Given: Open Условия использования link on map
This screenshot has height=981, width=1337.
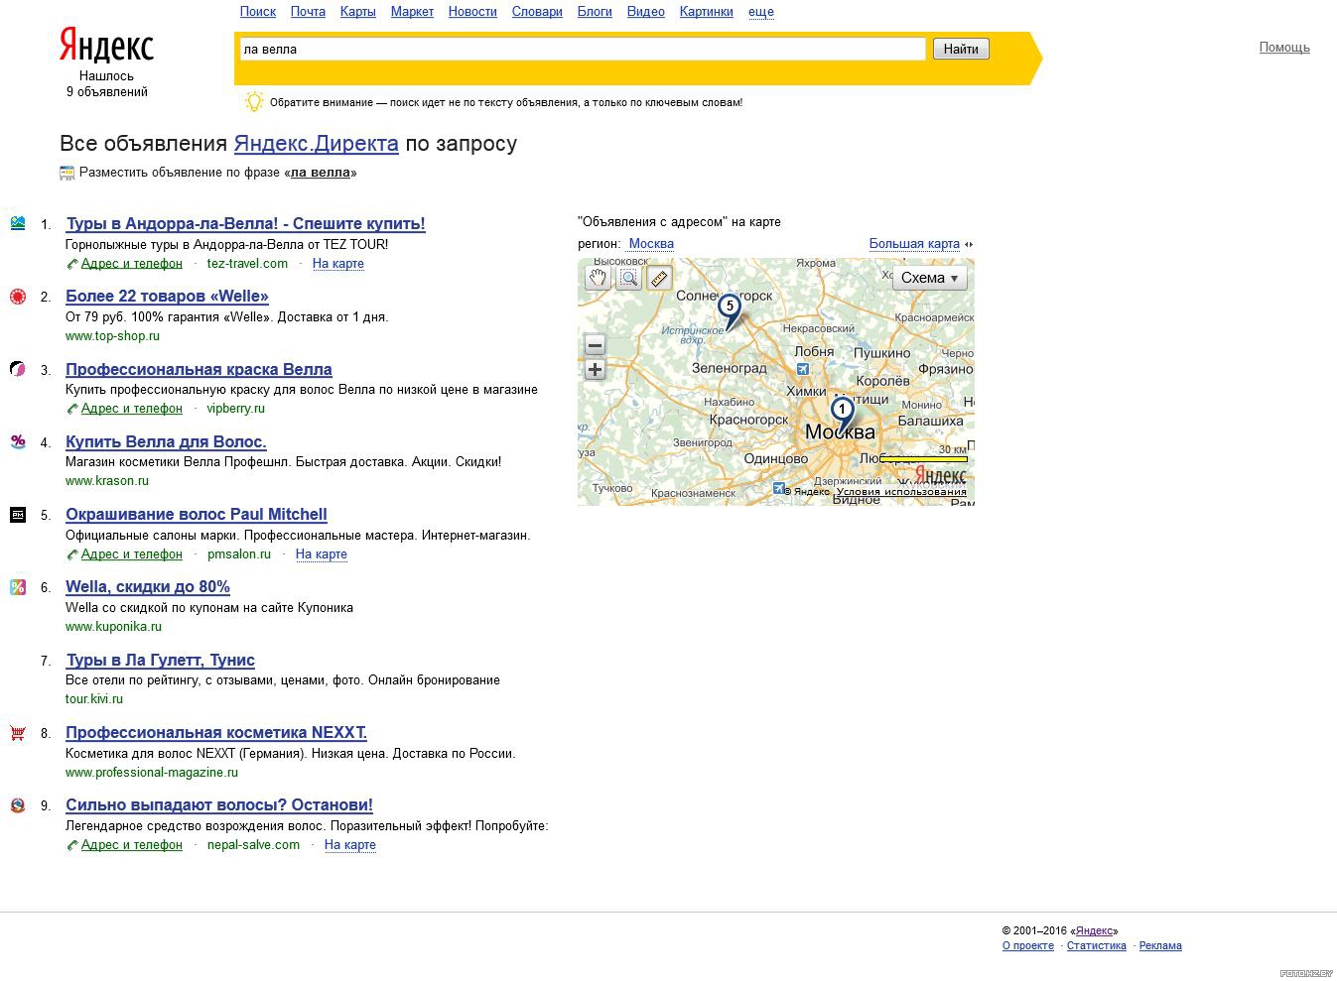Looking at the screenshot, I should (x=901, y=492).
